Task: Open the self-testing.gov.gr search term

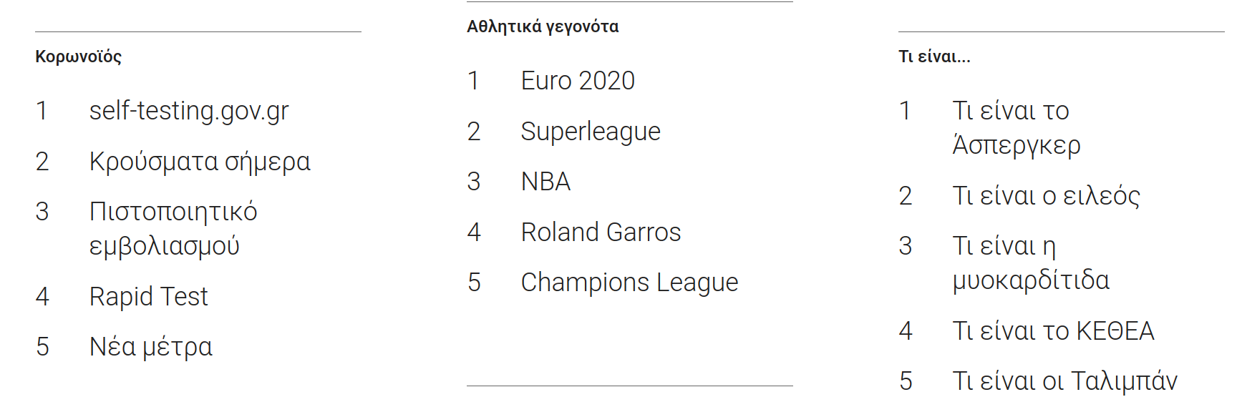Action: (x=189, y=111)
